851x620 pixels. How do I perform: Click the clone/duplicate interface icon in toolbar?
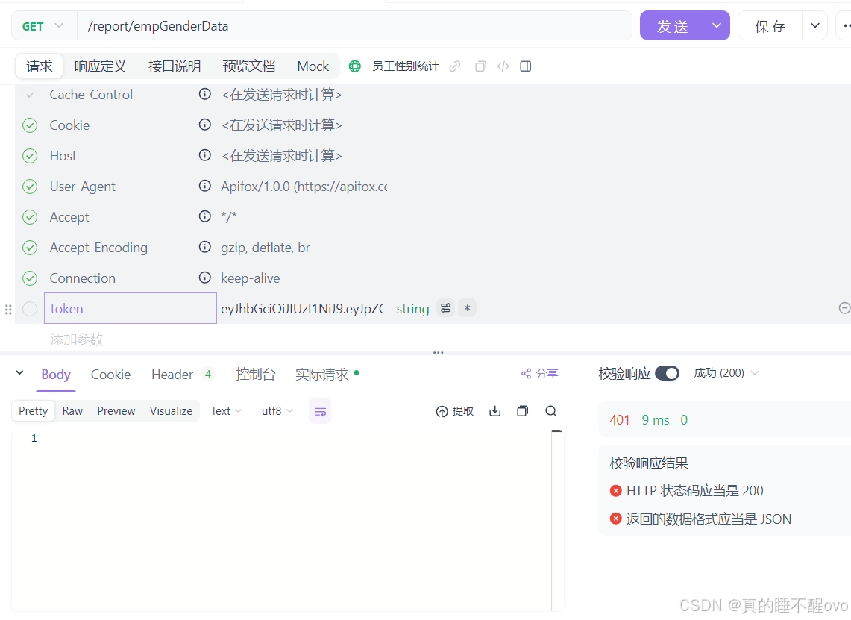click(480, 66)
